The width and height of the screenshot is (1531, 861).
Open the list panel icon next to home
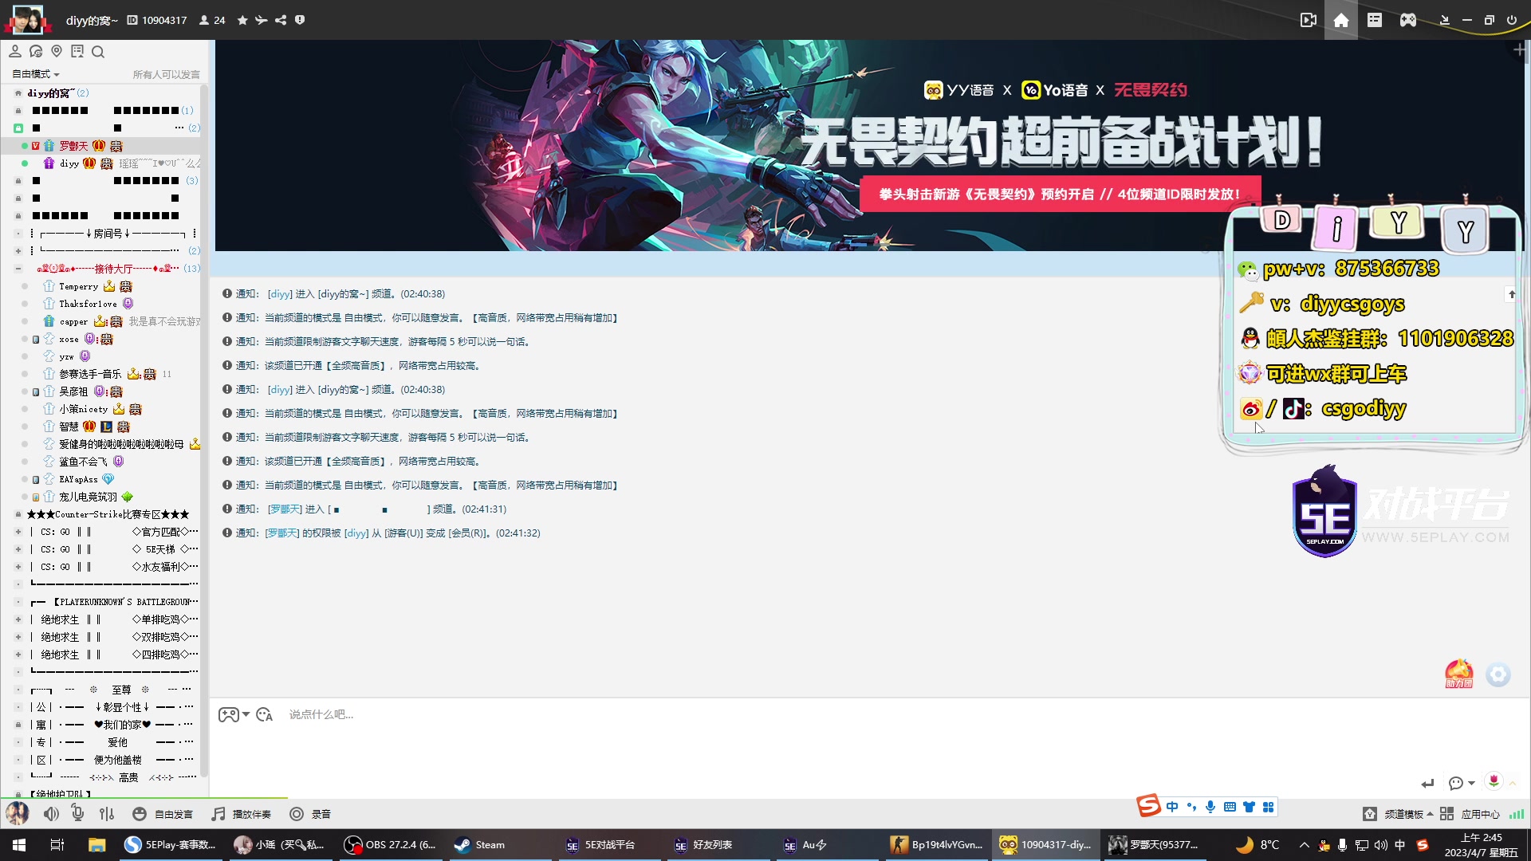click(1375, 20)
